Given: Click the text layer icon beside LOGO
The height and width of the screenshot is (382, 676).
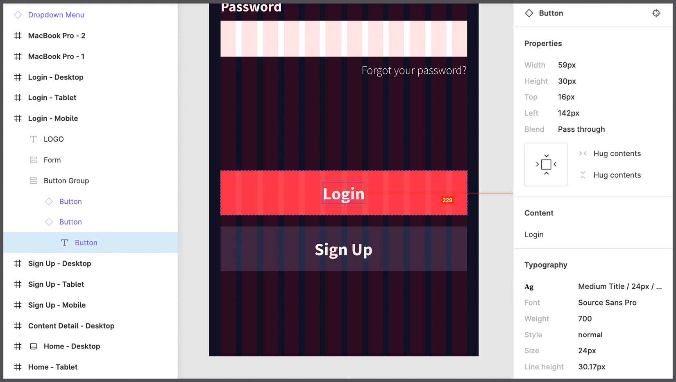Looking at the screenshot, I should [x=33, y=139].
